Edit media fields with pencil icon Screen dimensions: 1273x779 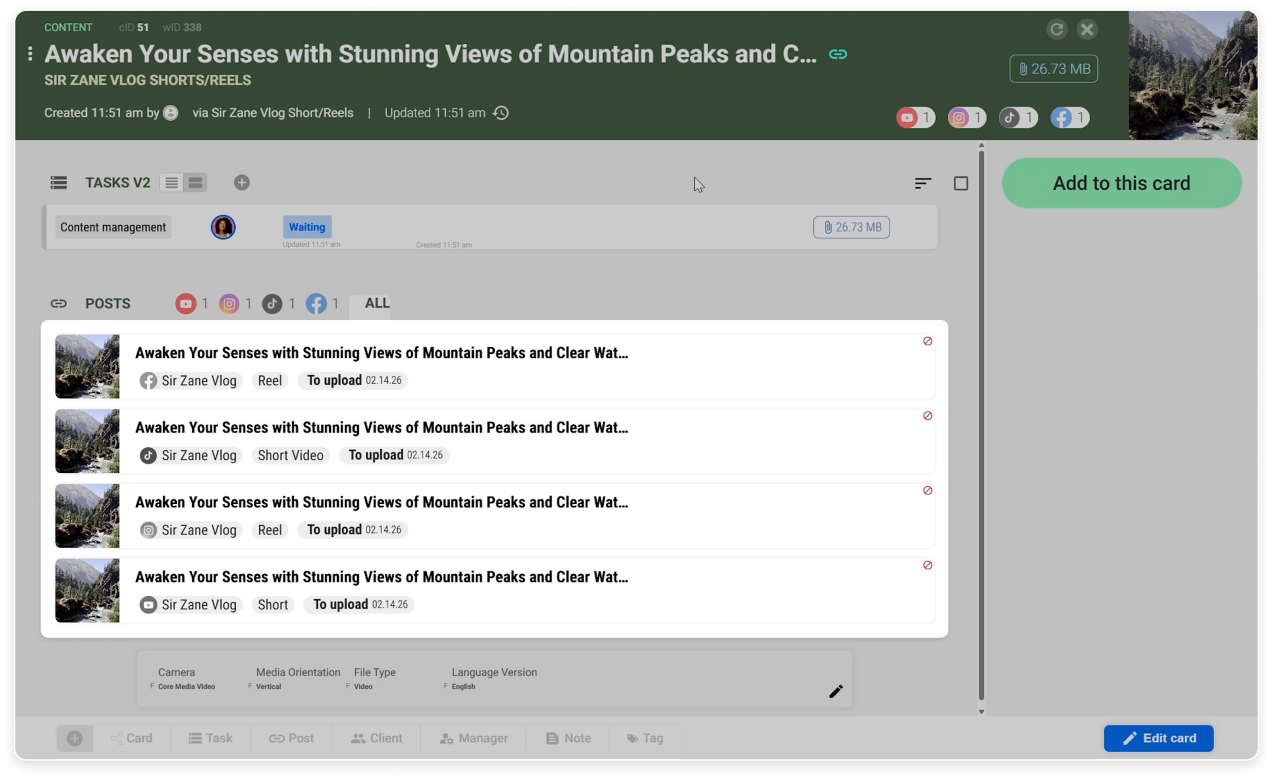[x=836, y=691]
